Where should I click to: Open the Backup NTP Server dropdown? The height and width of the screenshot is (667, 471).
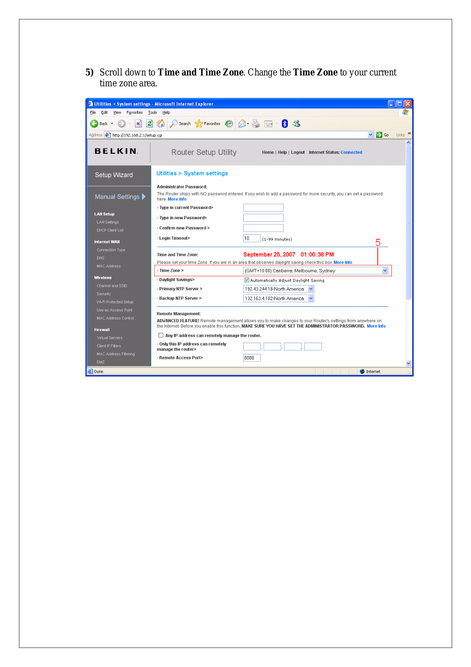click(x=311, y=298)
